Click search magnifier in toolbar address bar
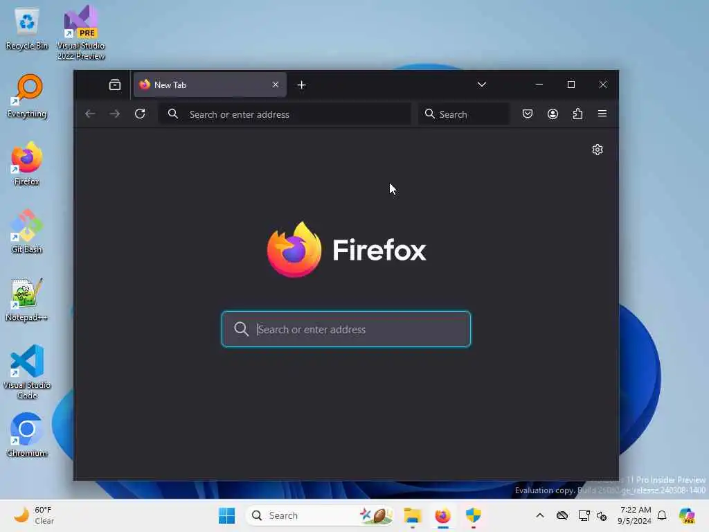 172,114
